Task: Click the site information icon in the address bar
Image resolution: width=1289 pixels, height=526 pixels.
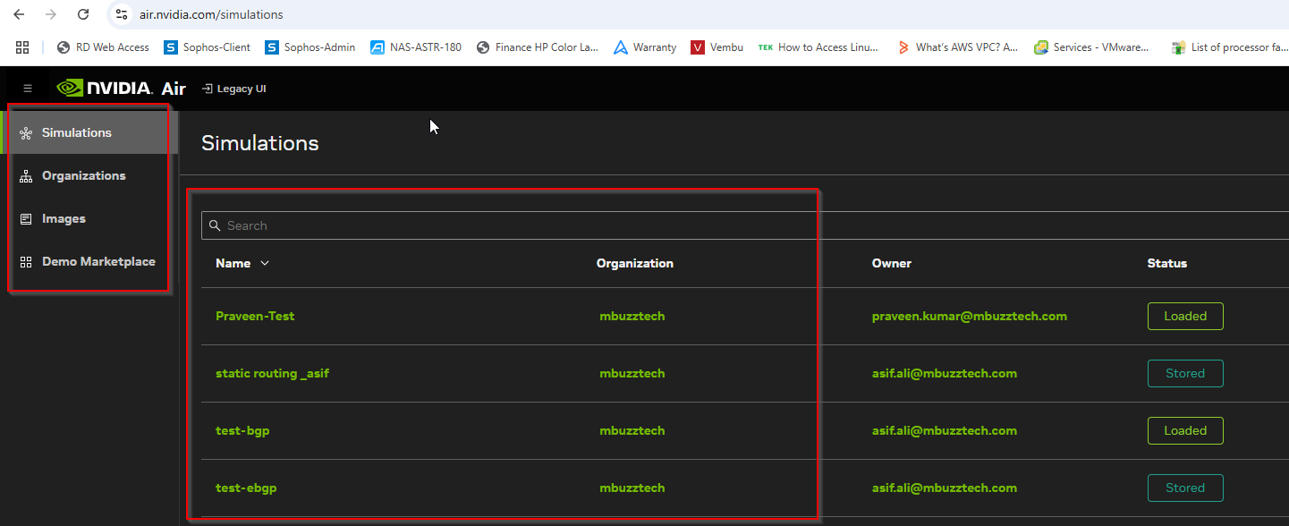Action: [x=123, y=14]
